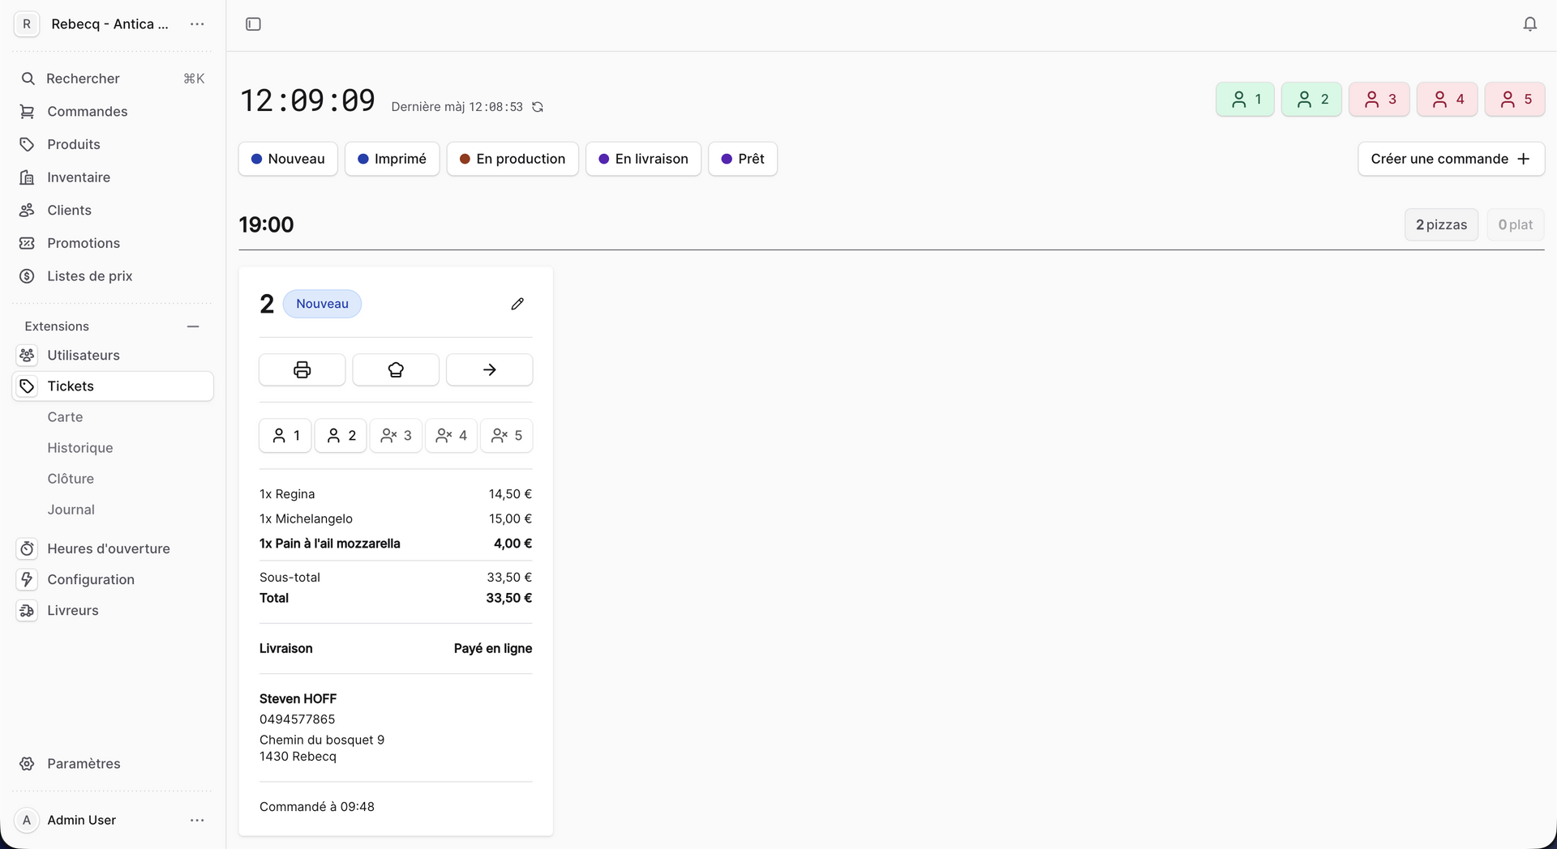Click the print ticket icon button

click(302, 369)
